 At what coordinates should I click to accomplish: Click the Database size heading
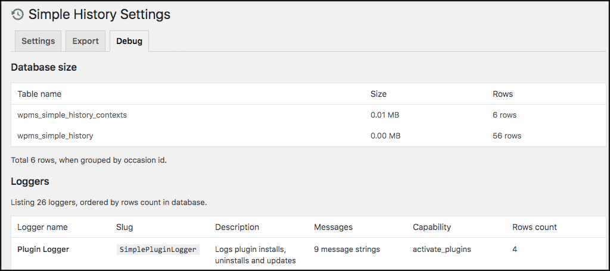pyautogui.click(x=43, y=67)
